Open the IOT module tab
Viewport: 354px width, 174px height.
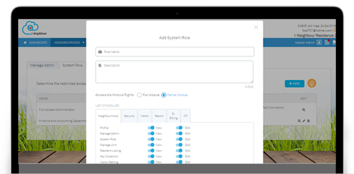185,116
